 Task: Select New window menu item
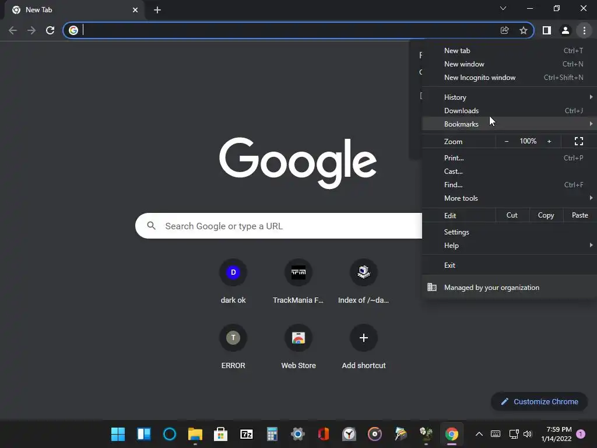(x=510, y=64)
